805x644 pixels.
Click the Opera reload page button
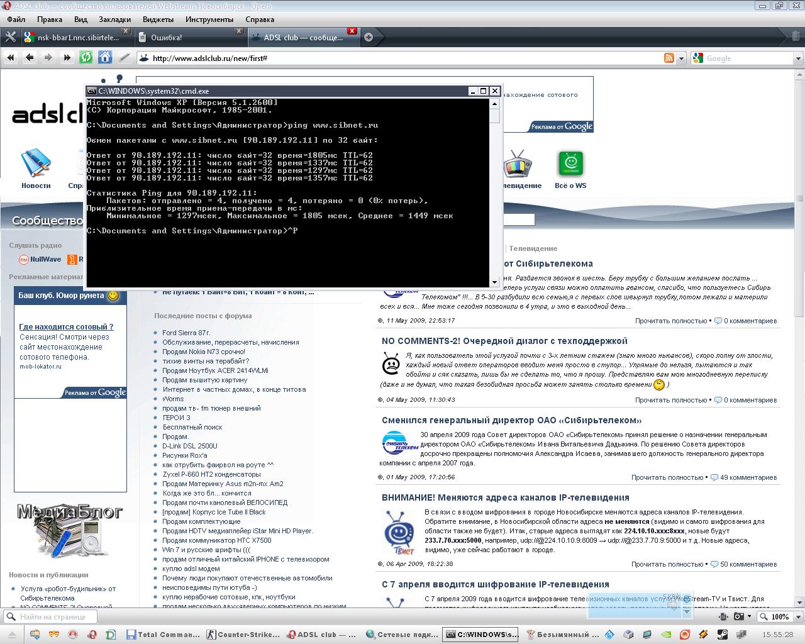click(x=86, y=58)
